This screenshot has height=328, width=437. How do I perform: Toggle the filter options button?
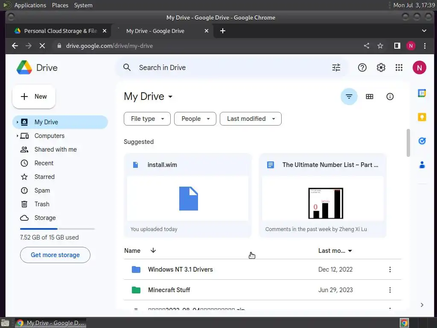coord(349,97)
